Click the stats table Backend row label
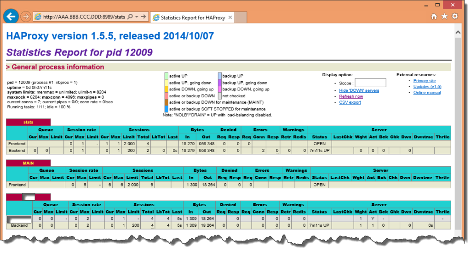 (x=17, y=151)
